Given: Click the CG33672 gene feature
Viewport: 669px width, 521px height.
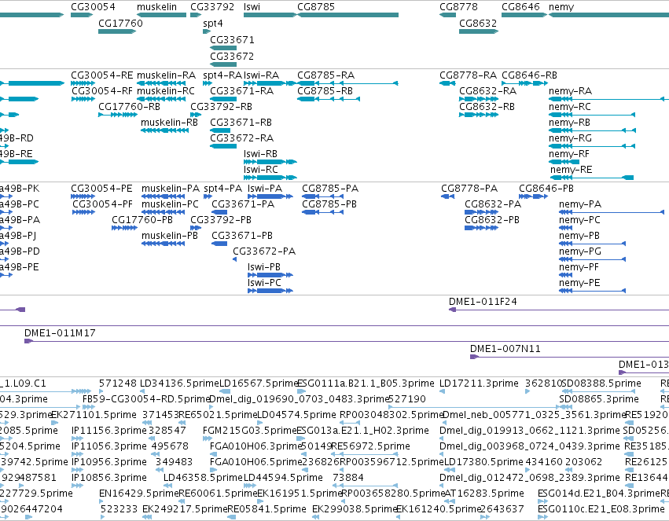Looking at the screenshot, I should click(223, 64).
